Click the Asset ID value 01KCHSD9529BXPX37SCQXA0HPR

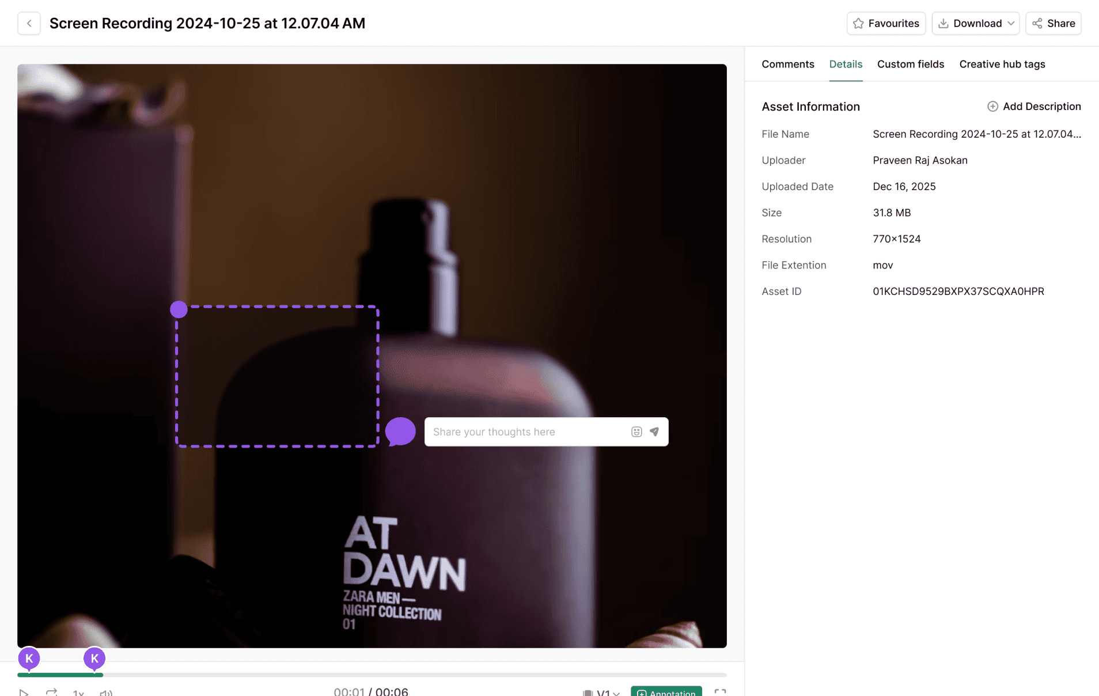click(x=958, y=292)
